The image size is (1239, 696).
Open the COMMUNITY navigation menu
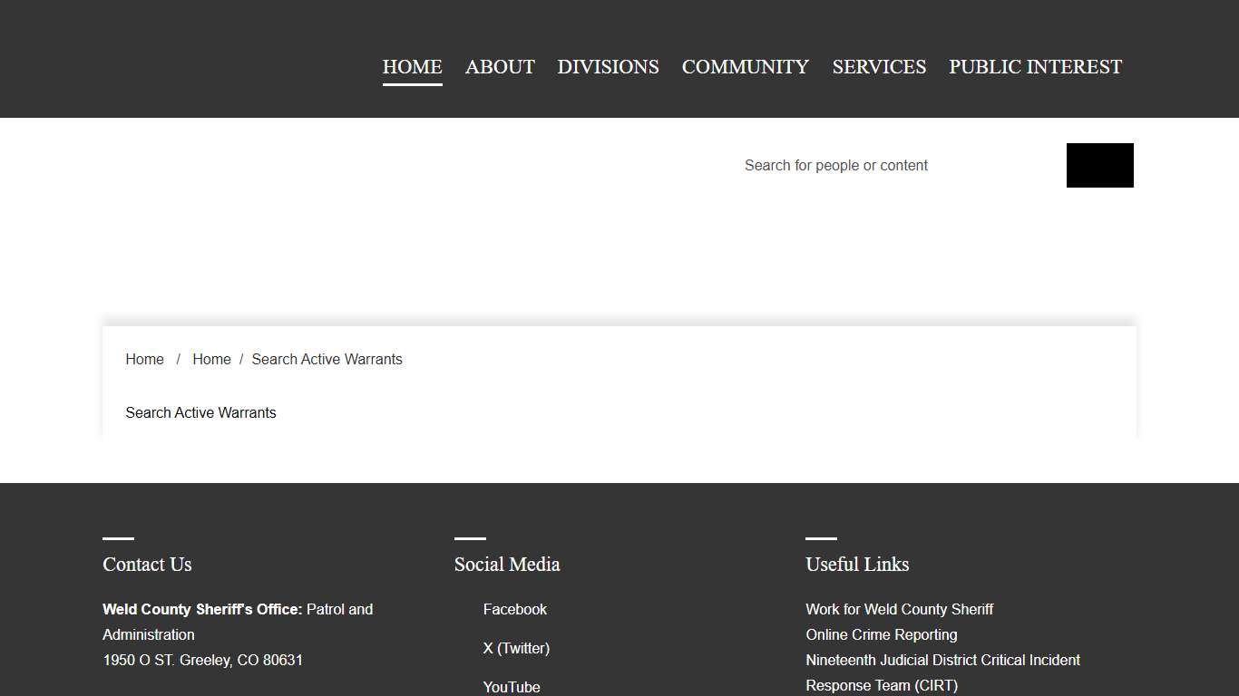(x=745, y=66)
